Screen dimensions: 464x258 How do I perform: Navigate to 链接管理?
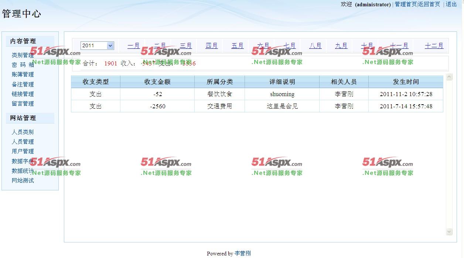click(23, 94)
